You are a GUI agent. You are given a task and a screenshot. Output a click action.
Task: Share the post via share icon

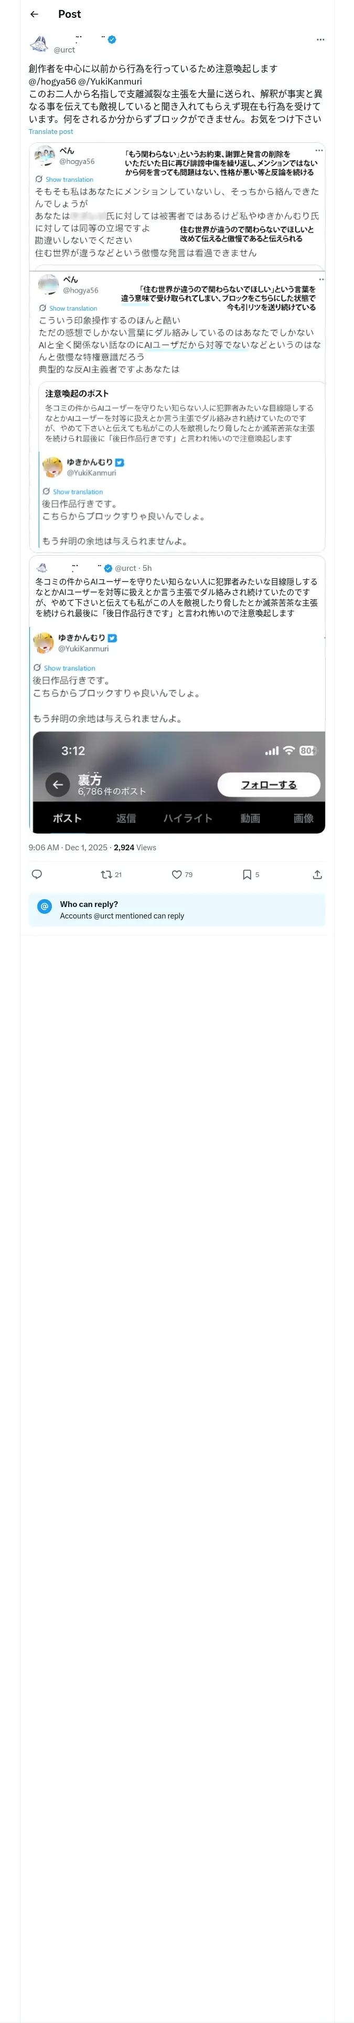coord(317,874)
